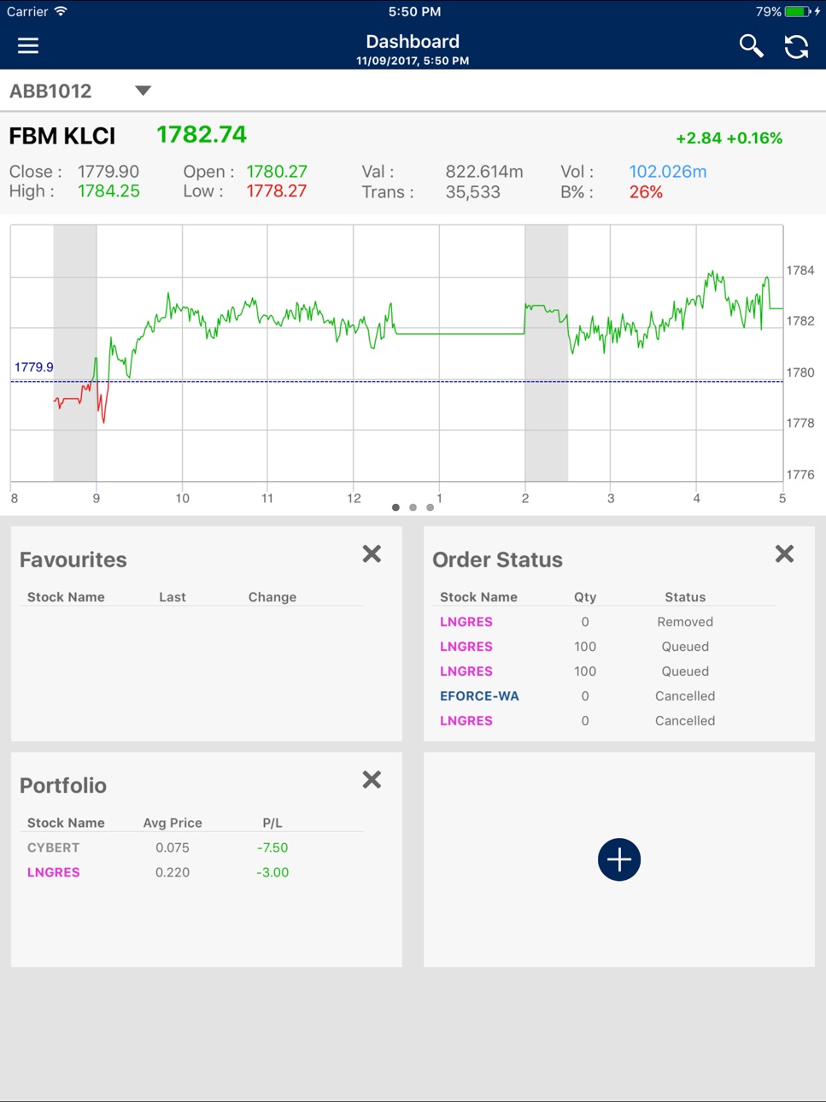Close the Favourites widget
This screenshot has width=826, height=1102.
point(372,554)
